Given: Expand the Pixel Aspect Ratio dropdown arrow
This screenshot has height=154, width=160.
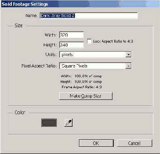Looking at the screenshot, I should (x=128, y=66).
